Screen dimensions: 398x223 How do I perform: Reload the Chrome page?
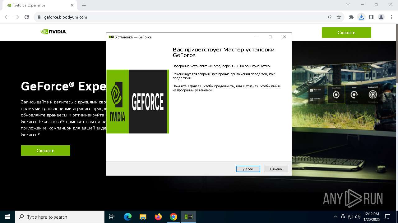coord(27,17)
